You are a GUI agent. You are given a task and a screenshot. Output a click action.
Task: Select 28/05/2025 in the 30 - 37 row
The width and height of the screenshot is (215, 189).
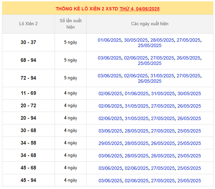pyautogui.click(x=162, y=40)
